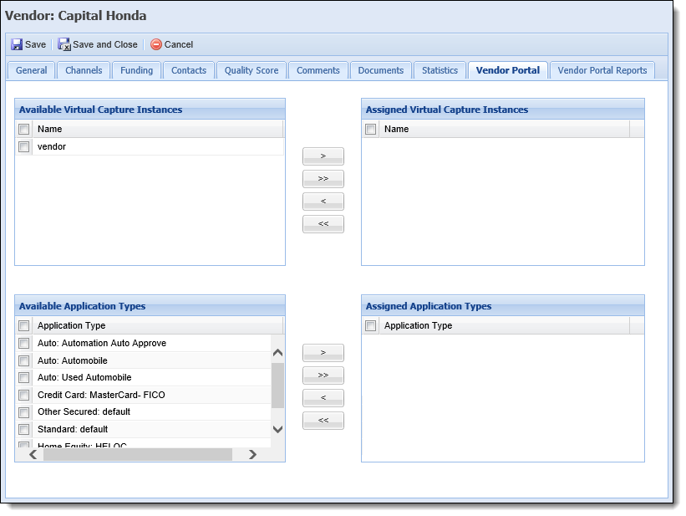
Task: Unassign selected application type with < button
Action: (323, 398)
